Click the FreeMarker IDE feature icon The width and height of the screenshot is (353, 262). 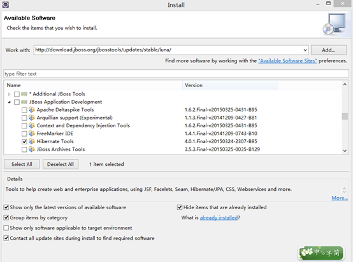click(x=32, y=134)
